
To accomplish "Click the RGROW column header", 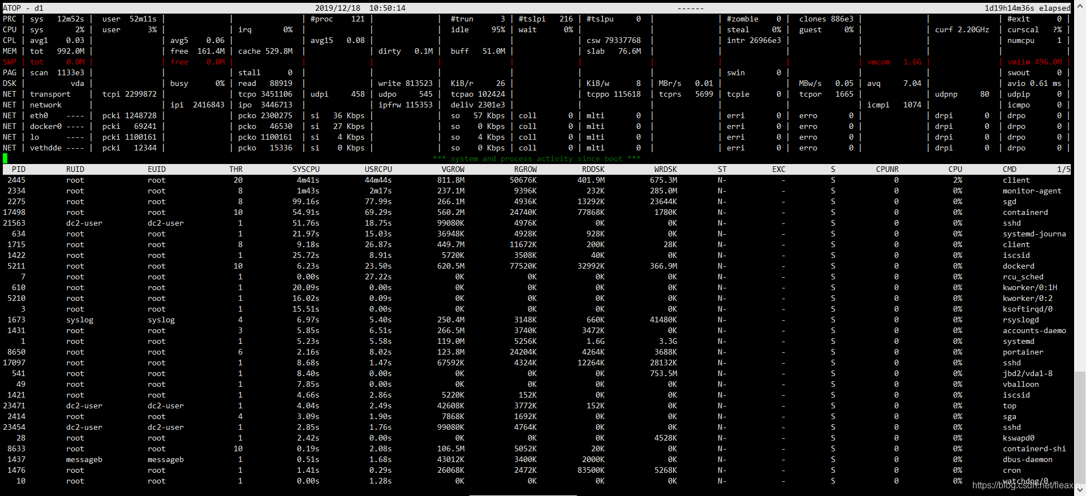I will click(525, 169).
